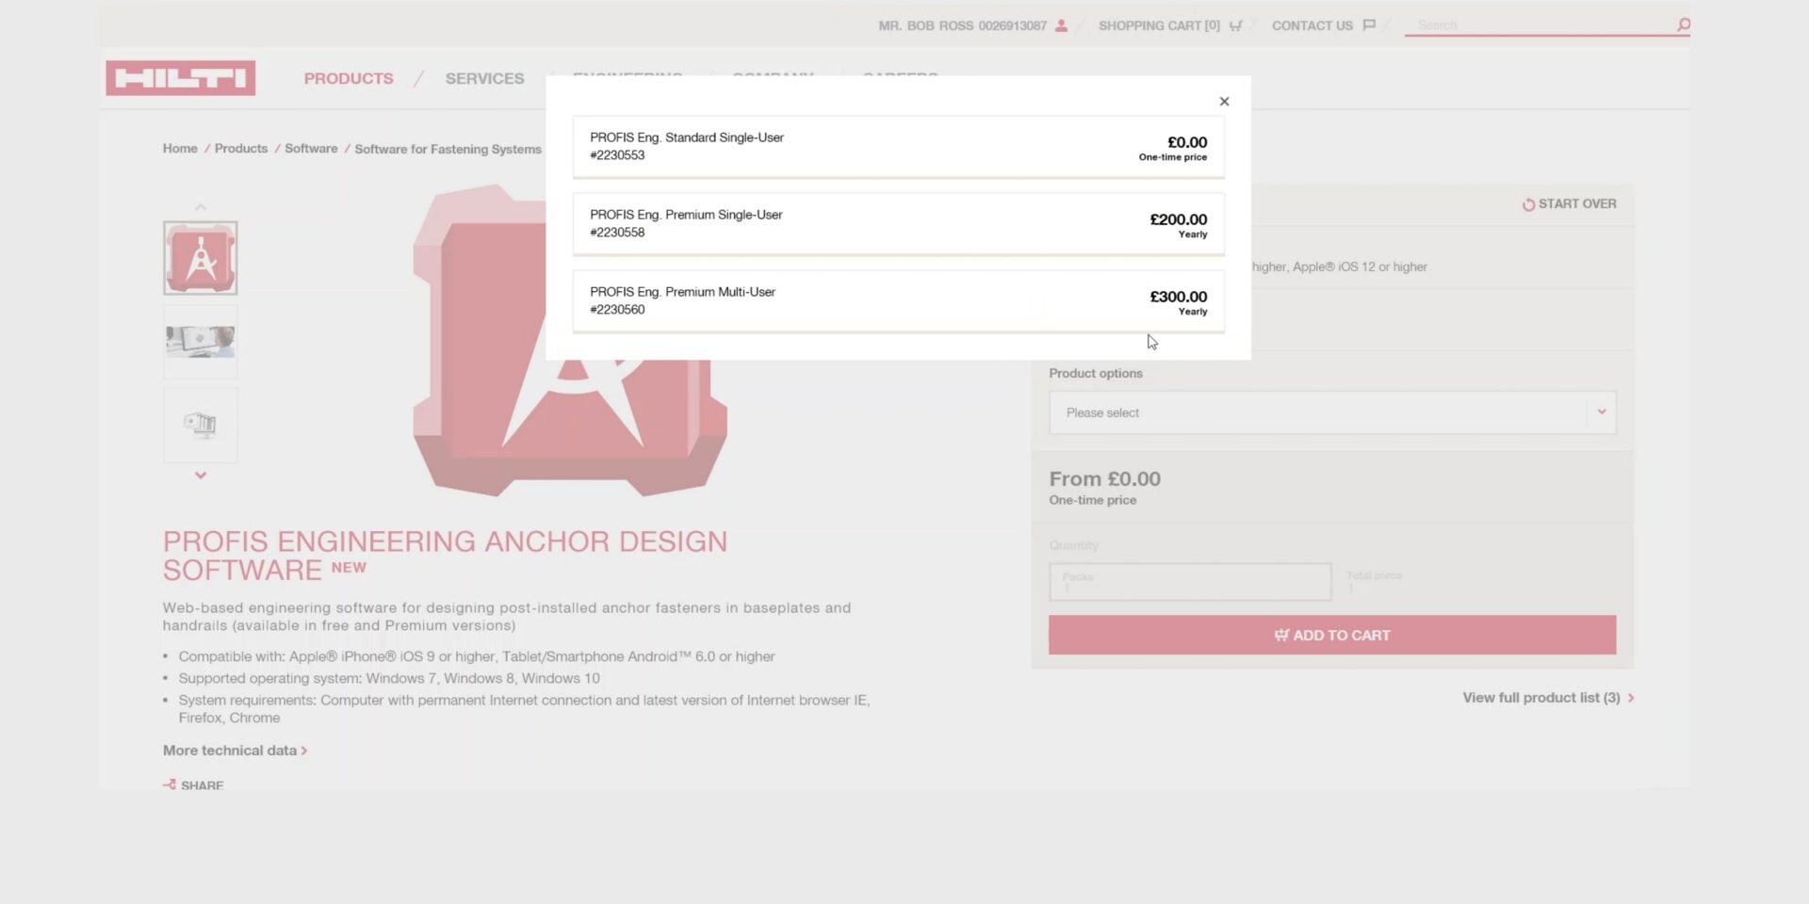Open View full product list link

(x=1540, y=698)
